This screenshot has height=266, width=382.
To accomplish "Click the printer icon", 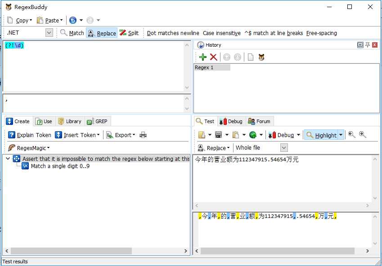I will [143, 135].
